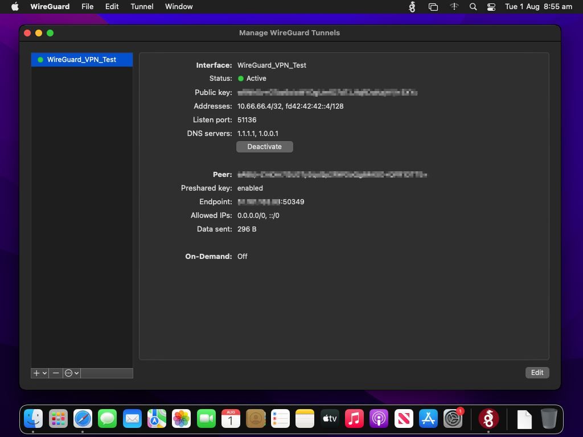Image resolution: width=583 pixels, height=437 pixels.
Task: Click Edit to modify tunnel configuration
Action: 536,372
